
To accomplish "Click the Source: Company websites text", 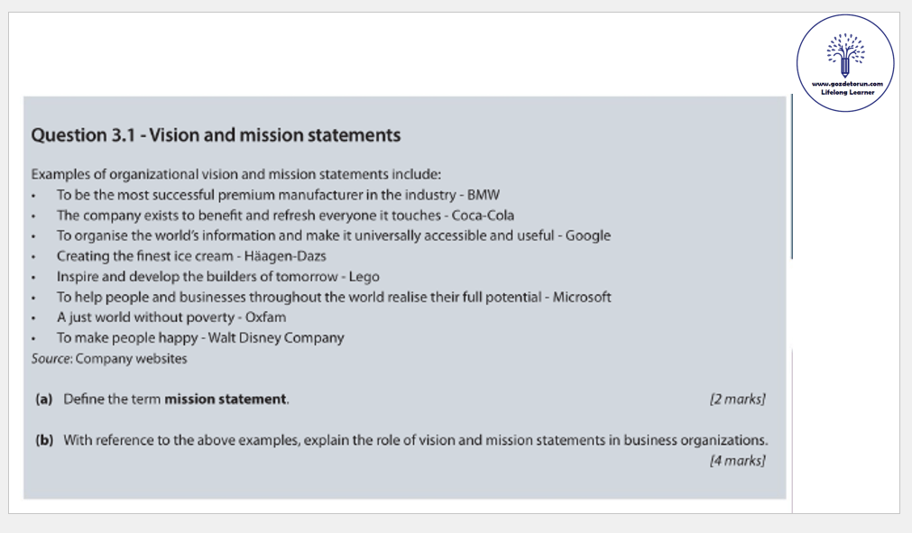I will [109, 358].
